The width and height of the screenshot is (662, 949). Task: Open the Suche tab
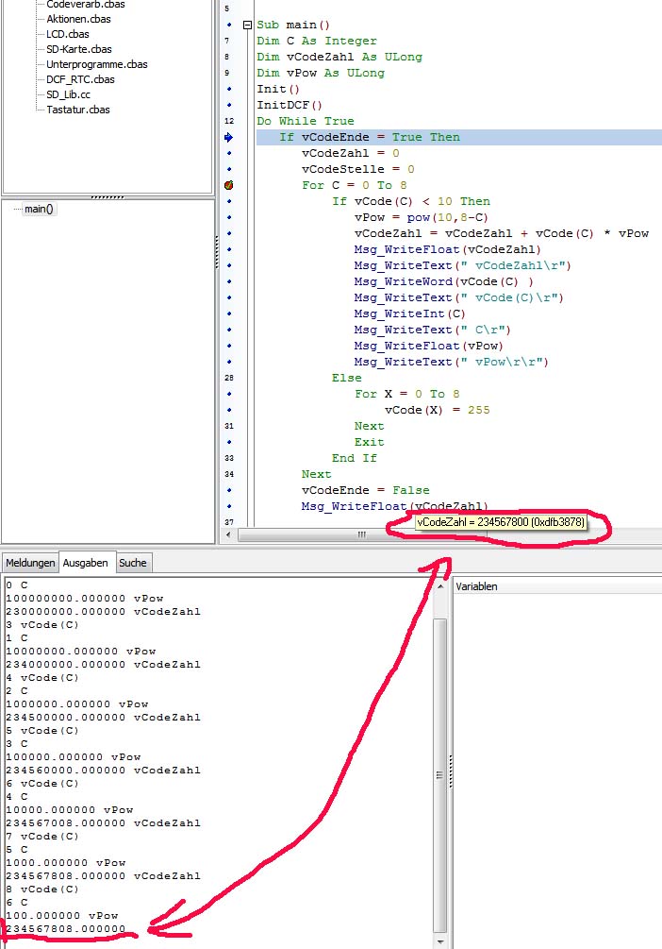click(x=133, y=563)
